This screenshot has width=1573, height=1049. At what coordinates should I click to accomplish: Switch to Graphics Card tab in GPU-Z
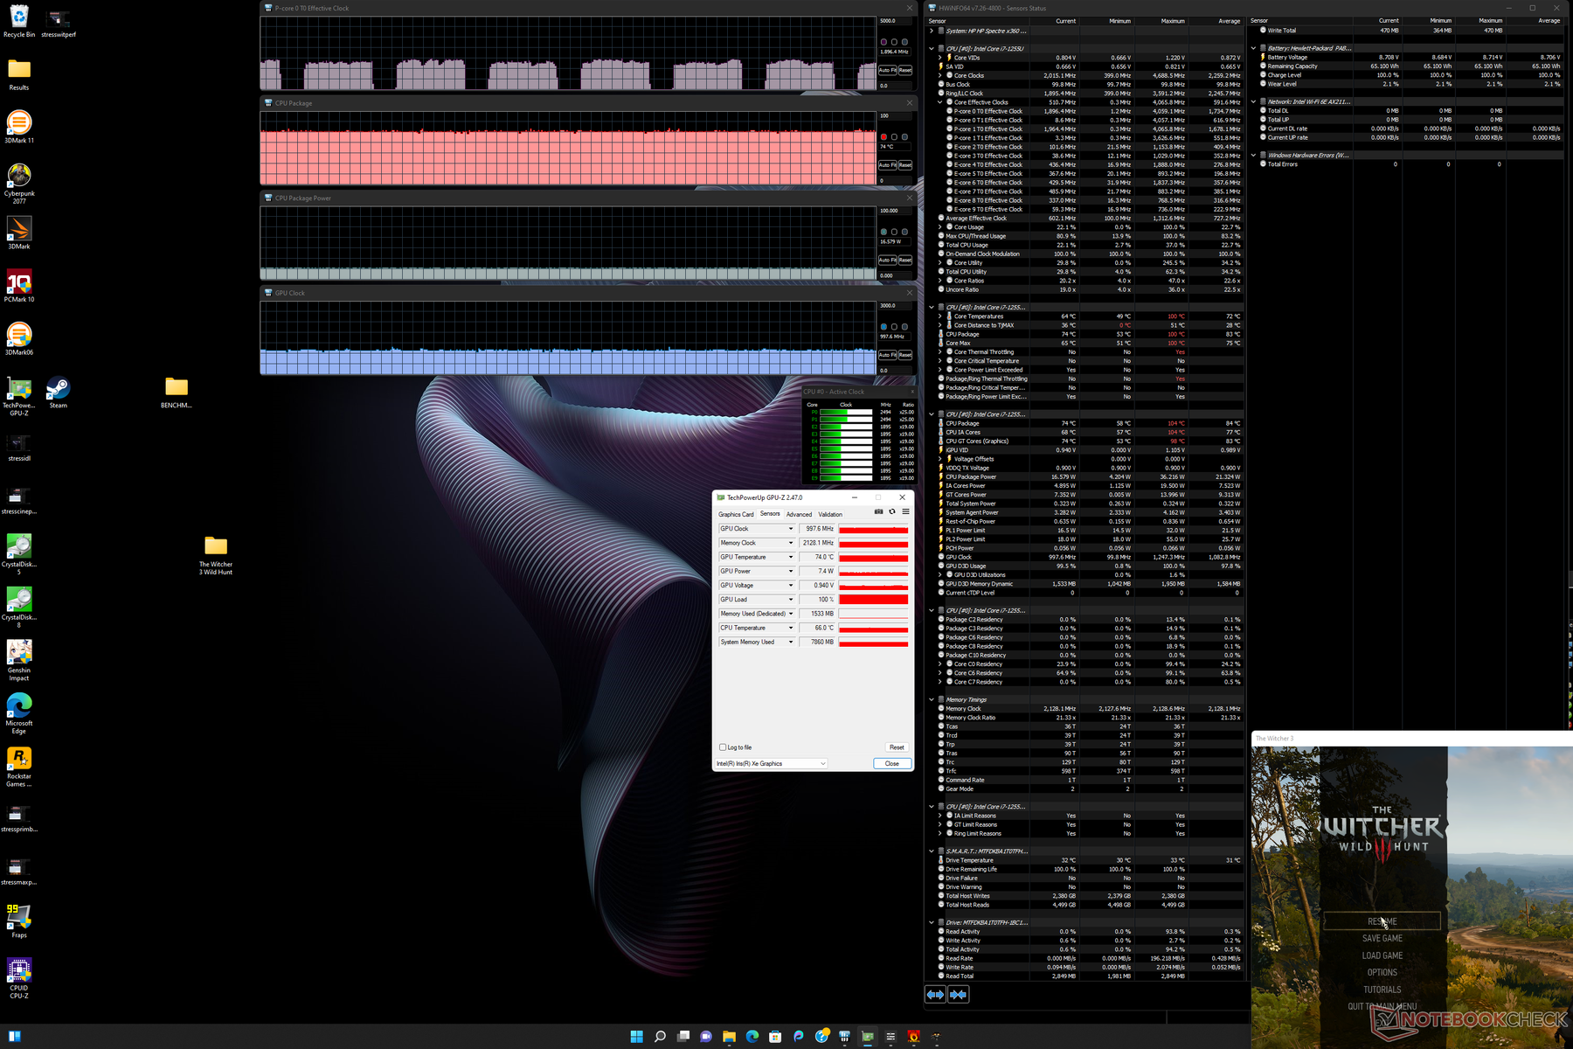(736, 514)
